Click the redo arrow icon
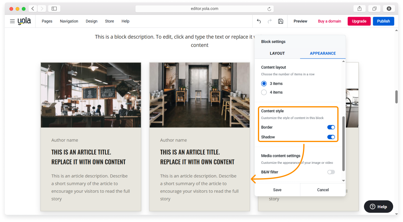Screen dimensions: 403x222 270,21
